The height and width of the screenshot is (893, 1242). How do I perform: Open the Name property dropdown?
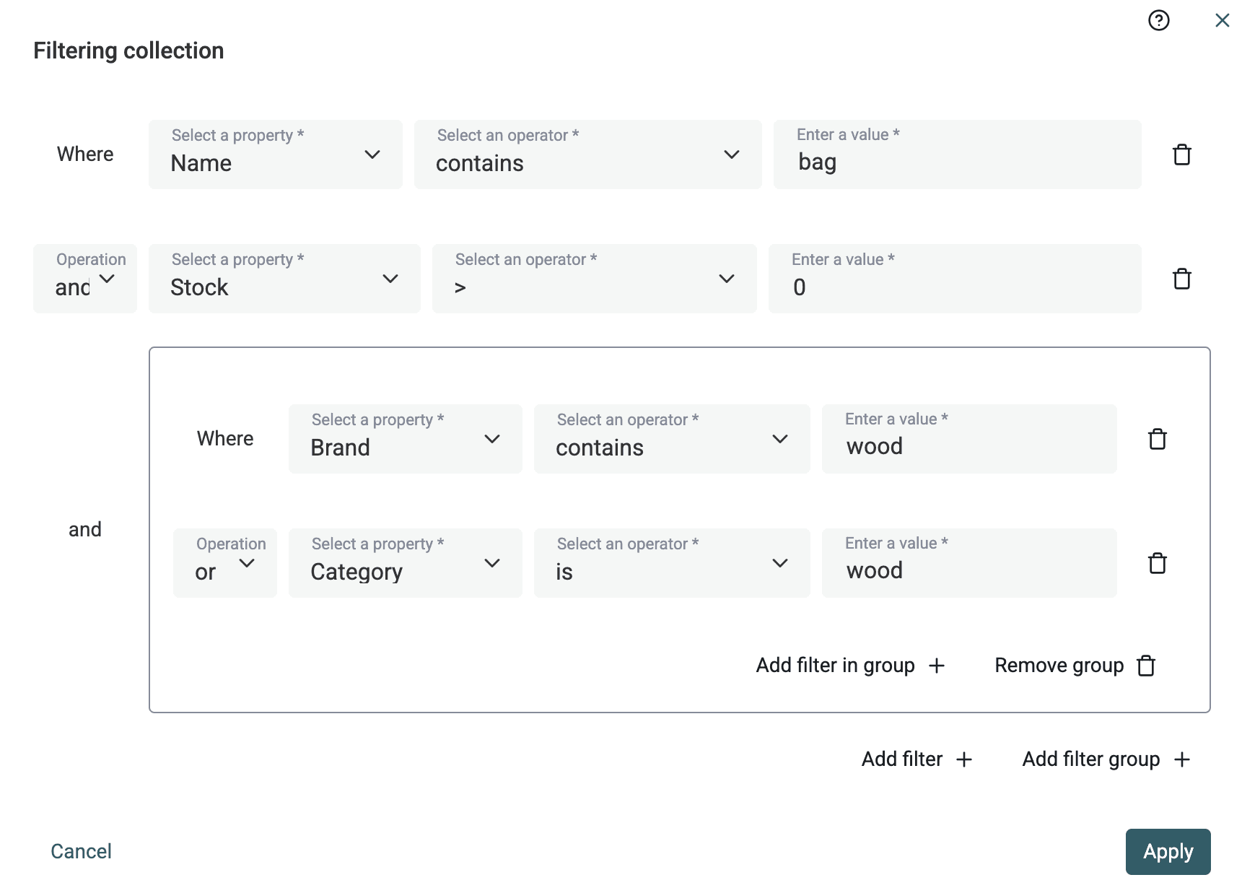click(275, 154)
